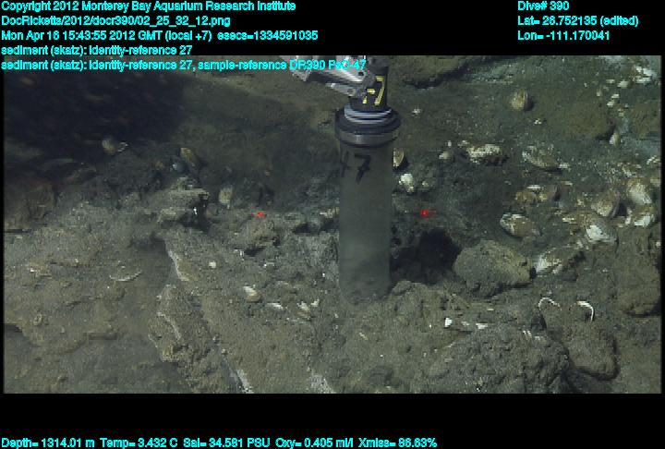Click the Temp= 3.432 C reading

[139, 443]
